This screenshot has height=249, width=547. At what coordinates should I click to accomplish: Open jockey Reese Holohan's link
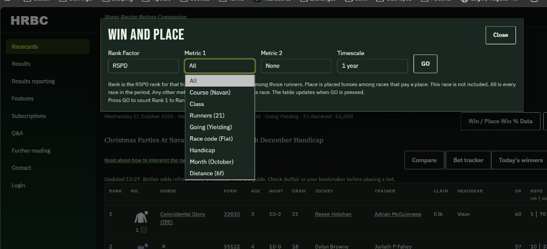click(x=333, y=214)
